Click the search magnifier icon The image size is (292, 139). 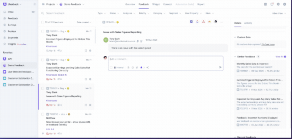[x=43, y=13]
